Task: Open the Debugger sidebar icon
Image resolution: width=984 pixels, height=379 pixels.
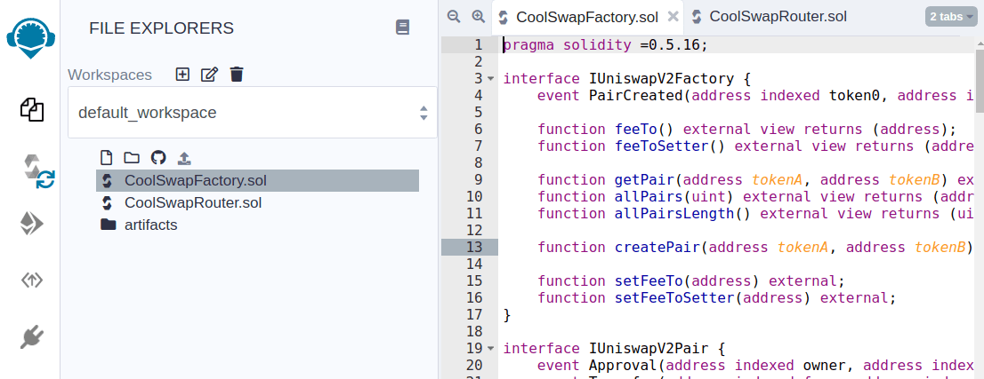Action: (x=31, y=280)
